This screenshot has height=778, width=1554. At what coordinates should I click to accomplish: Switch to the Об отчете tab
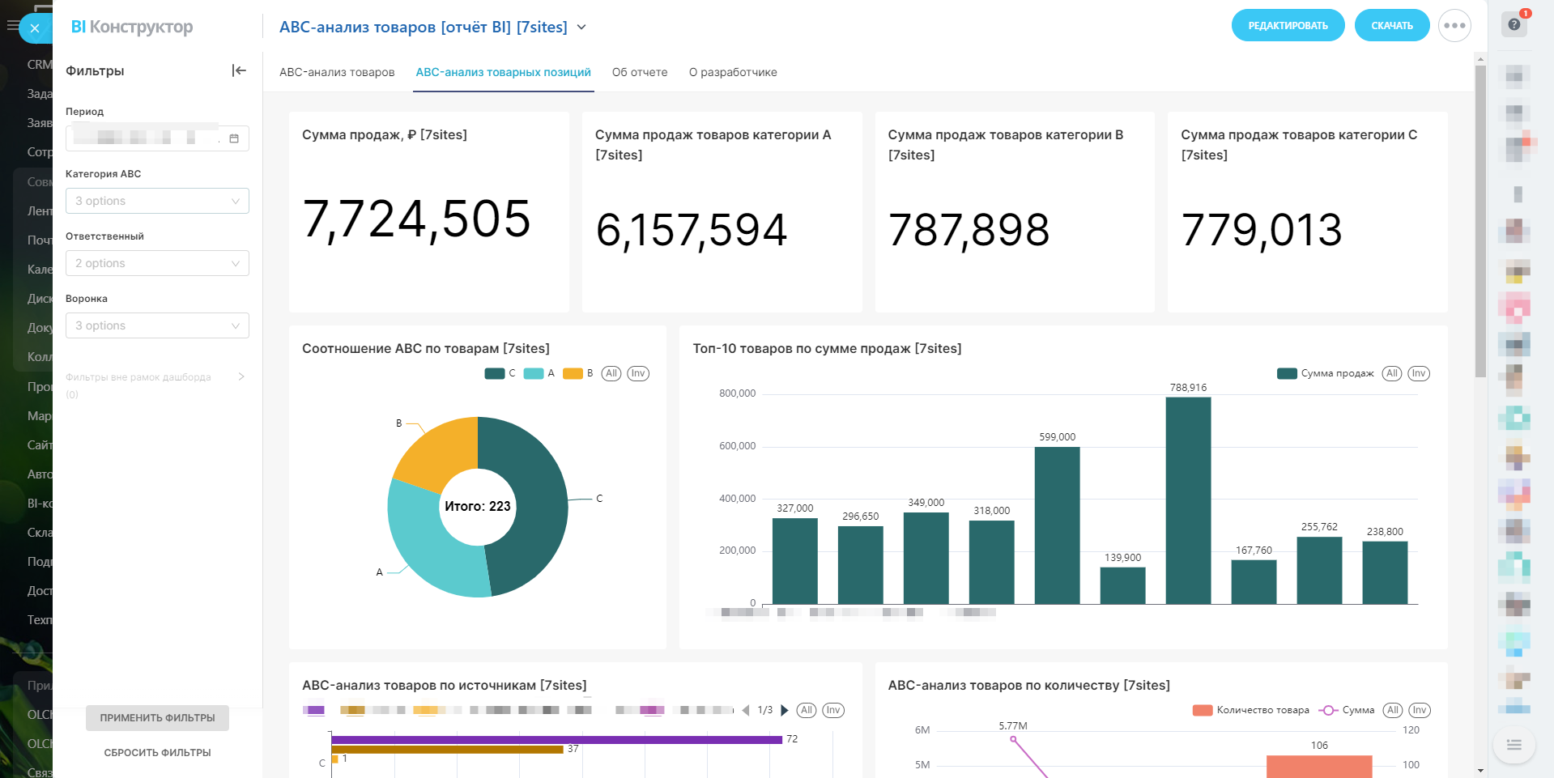coord(640,72)
